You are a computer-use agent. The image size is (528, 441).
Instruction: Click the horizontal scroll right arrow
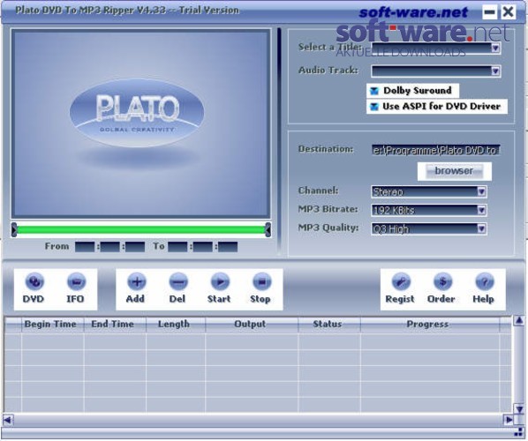[509, 420]
